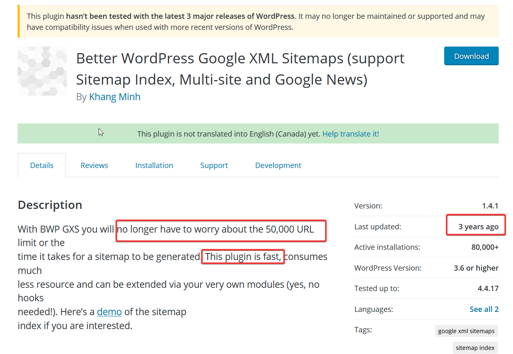Click the 'google xml sitemaps' tag
Viewport: 513px width, 354px height.
tap(466, 331)
